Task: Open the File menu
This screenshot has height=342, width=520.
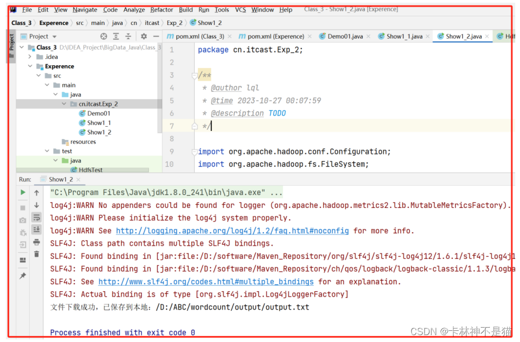Action: (x=27, y=10)
